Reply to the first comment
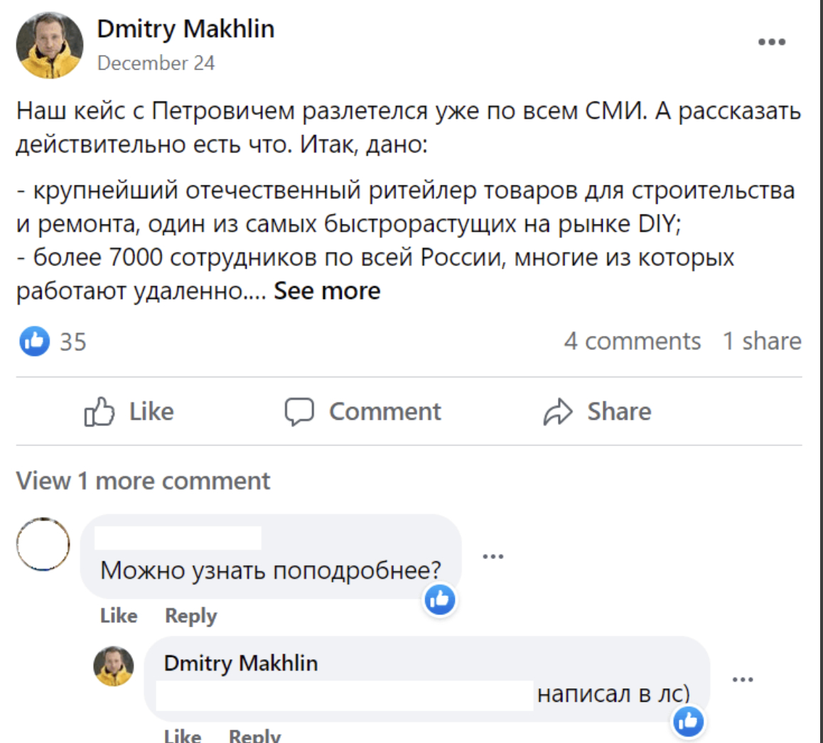The height and width of the screenshot is (743, 823). click(x=190, y=616)
